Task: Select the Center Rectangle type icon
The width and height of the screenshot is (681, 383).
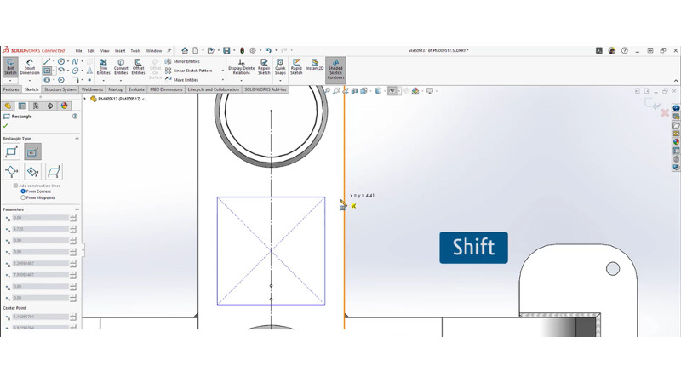Action: point(32,151)
